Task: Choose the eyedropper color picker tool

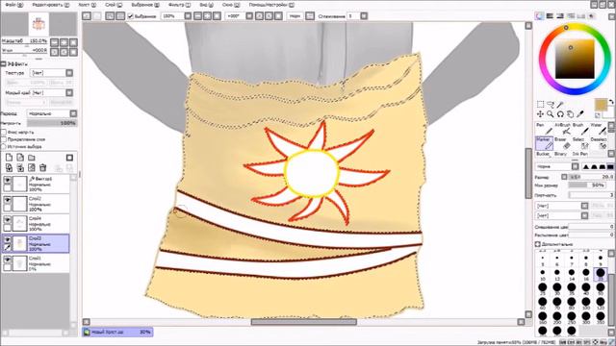Action: [580, 114]
